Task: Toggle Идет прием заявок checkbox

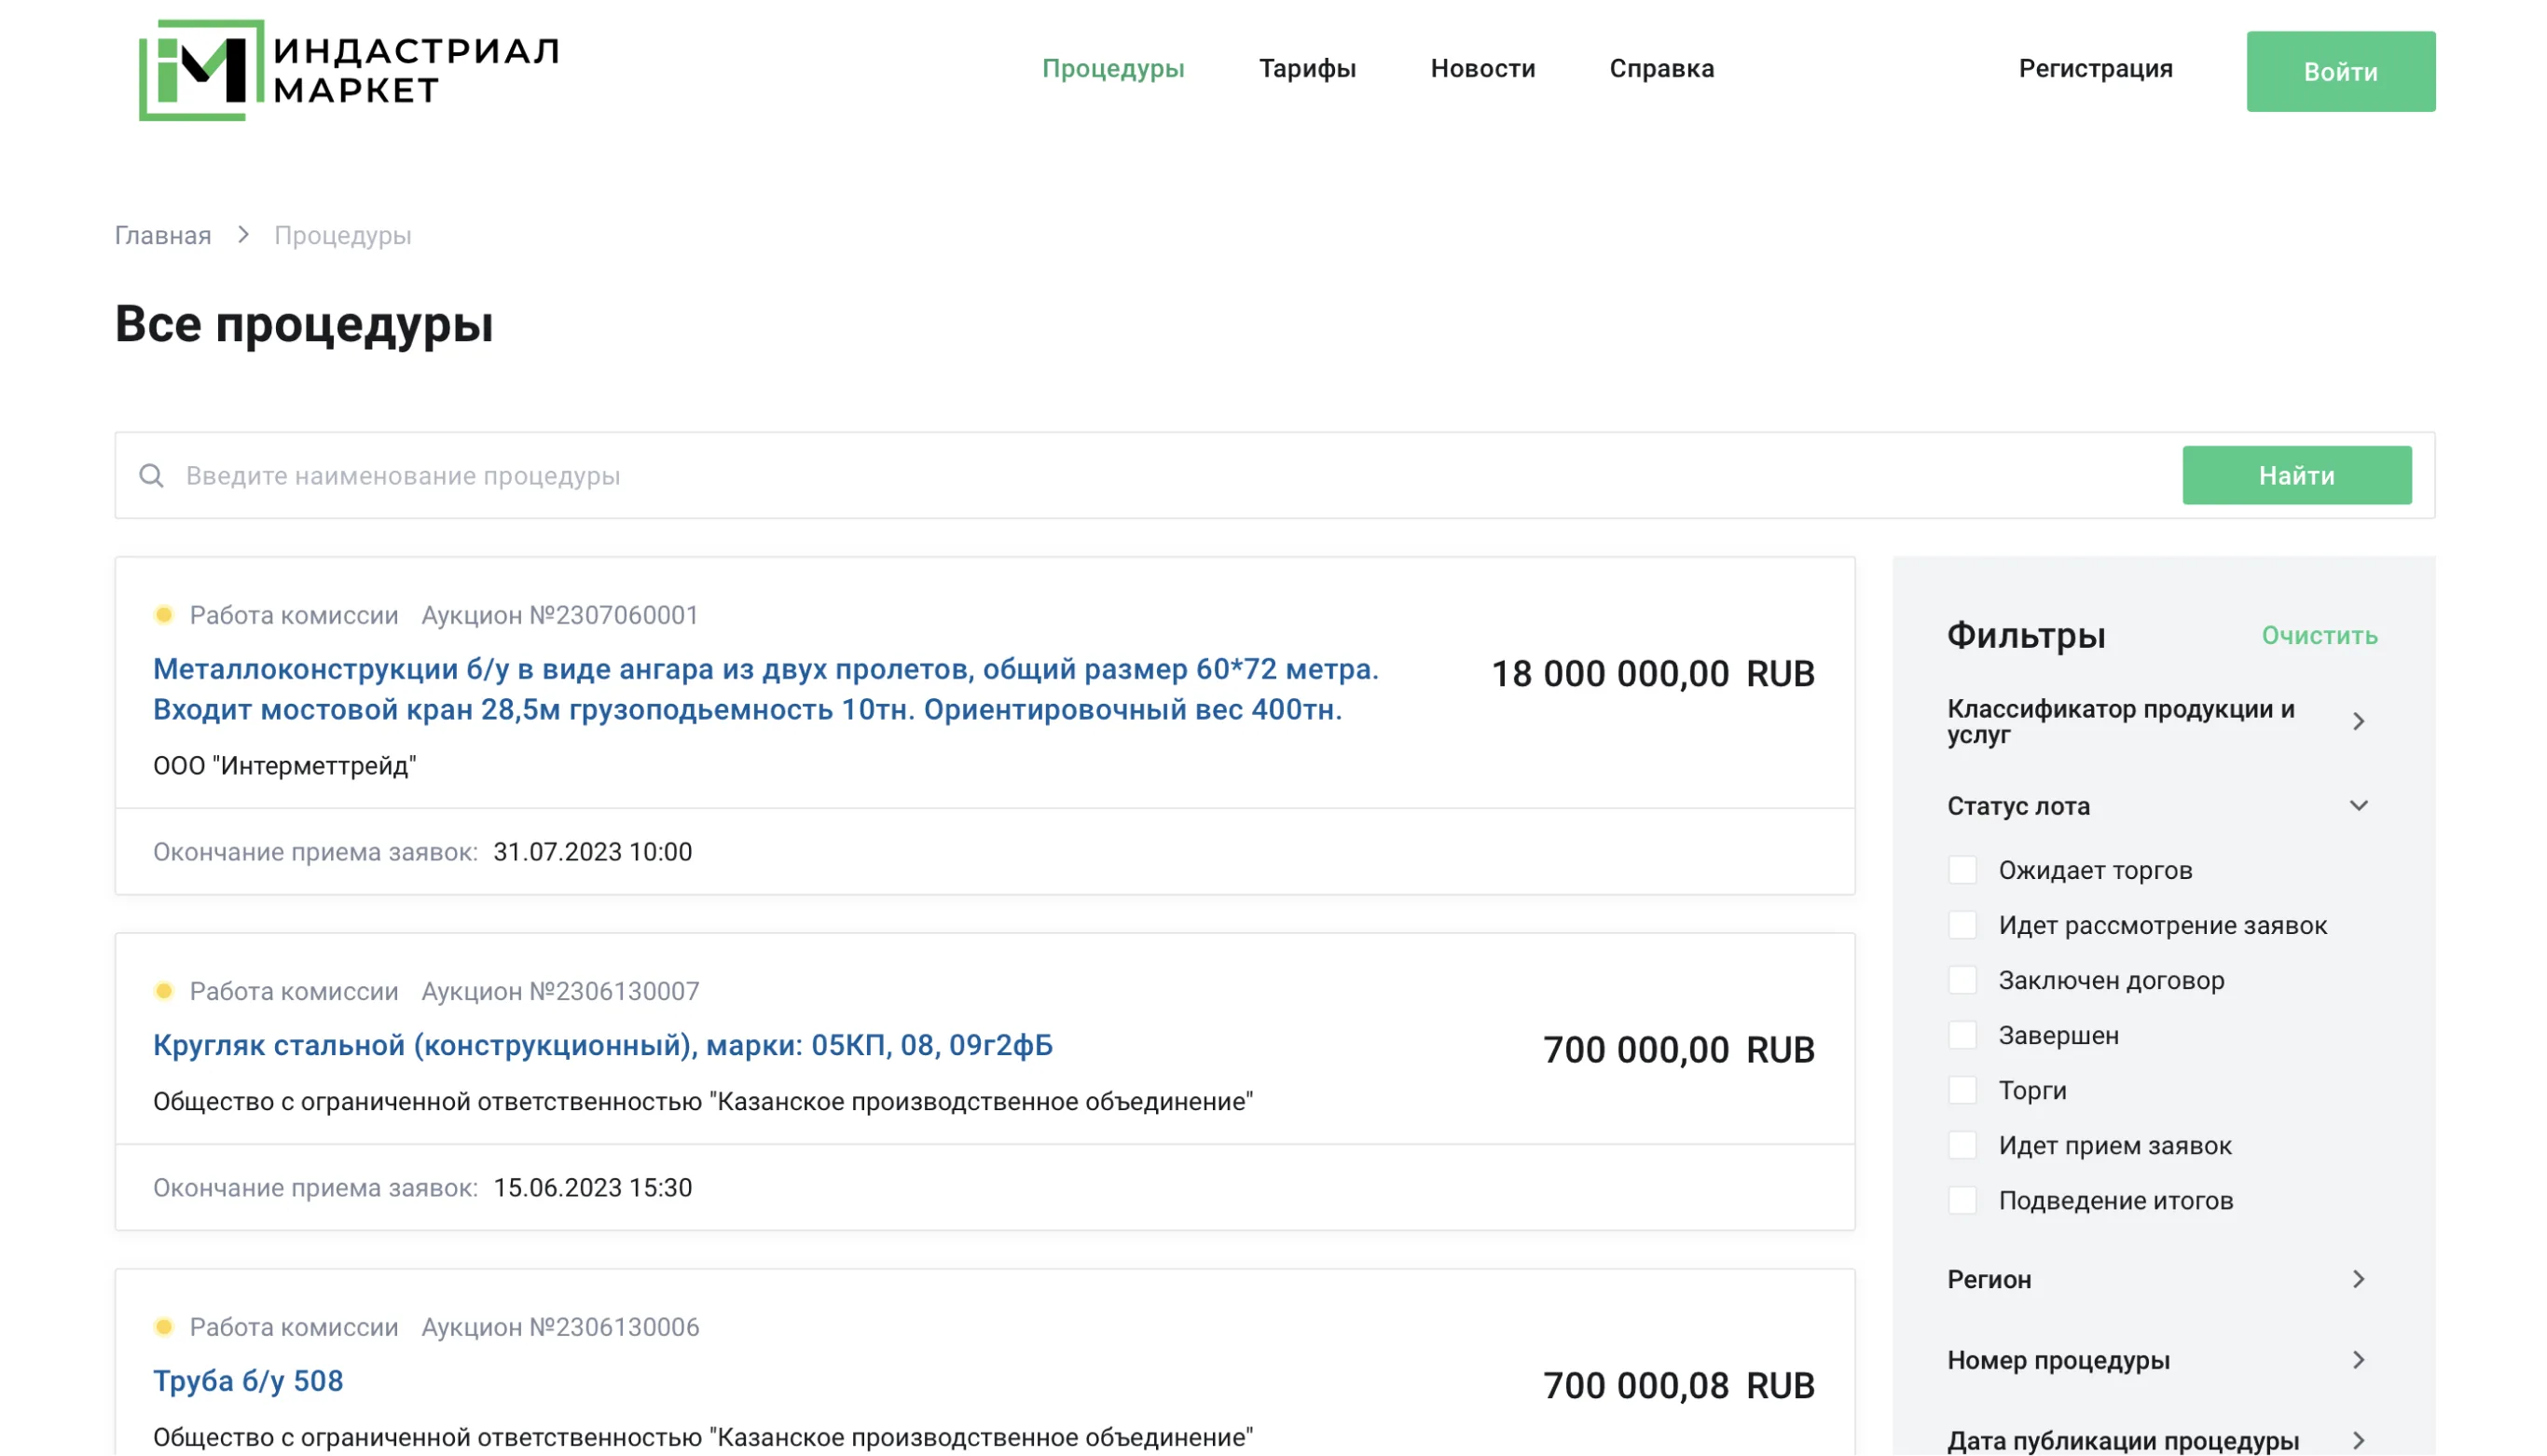Action: click(1962, 1145)
